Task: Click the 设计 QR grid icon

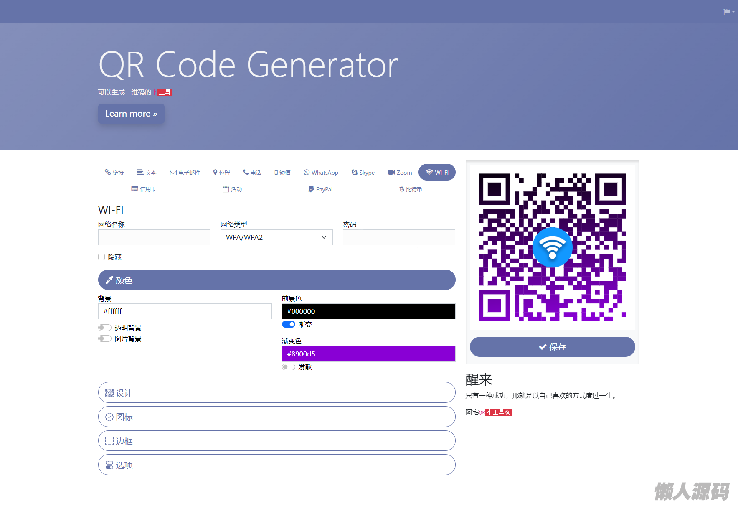Action: click(109, 393)
